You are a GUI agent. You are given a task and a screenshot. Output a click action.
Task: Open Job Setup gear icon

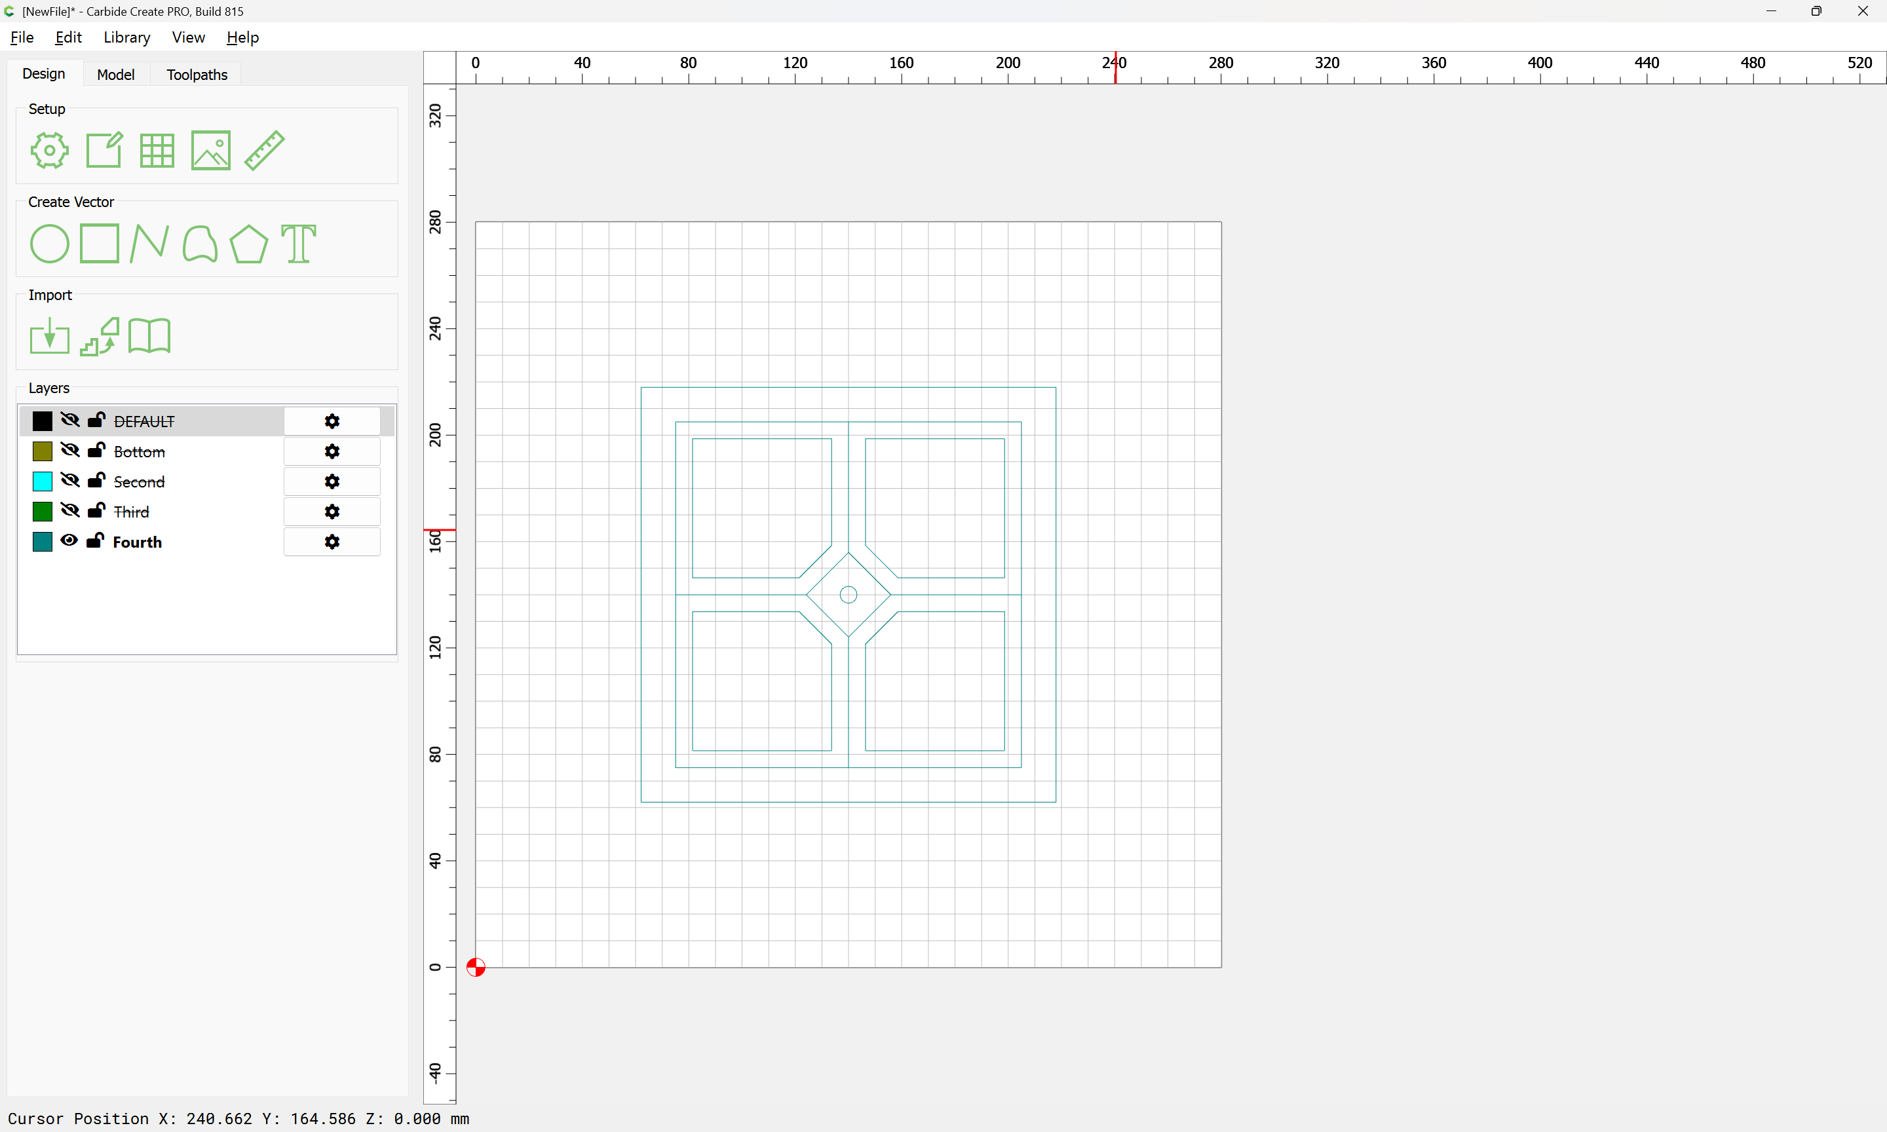[50, 150]
